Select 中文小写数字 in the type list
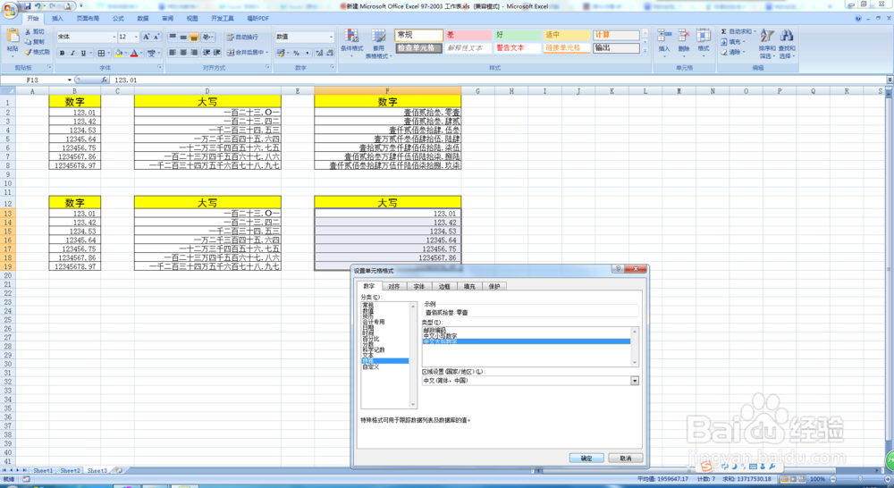This screenshot has height=488, width=894. pyautogui.click(x=440, y=336)
